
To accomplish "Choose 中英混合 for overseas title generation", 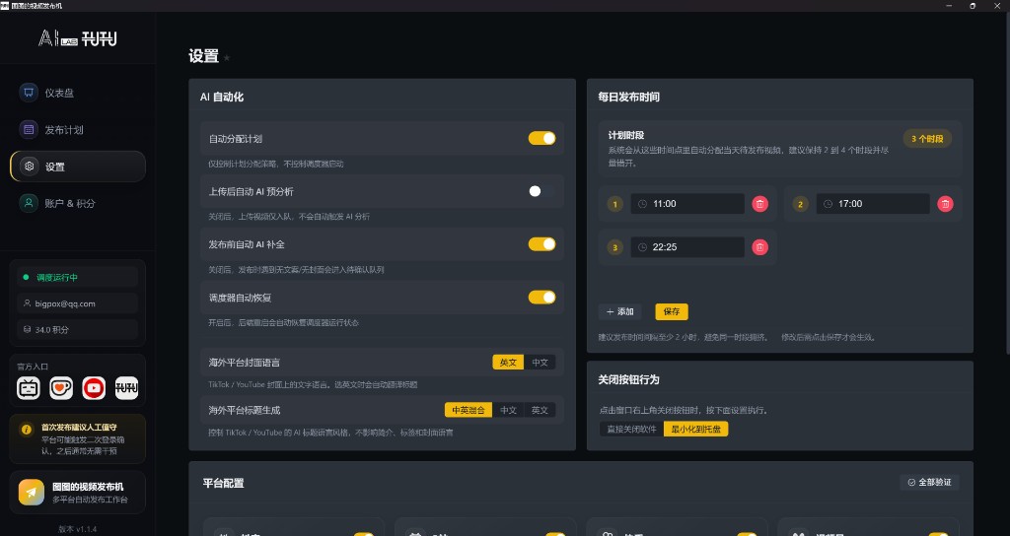I will tap(469, 410).
